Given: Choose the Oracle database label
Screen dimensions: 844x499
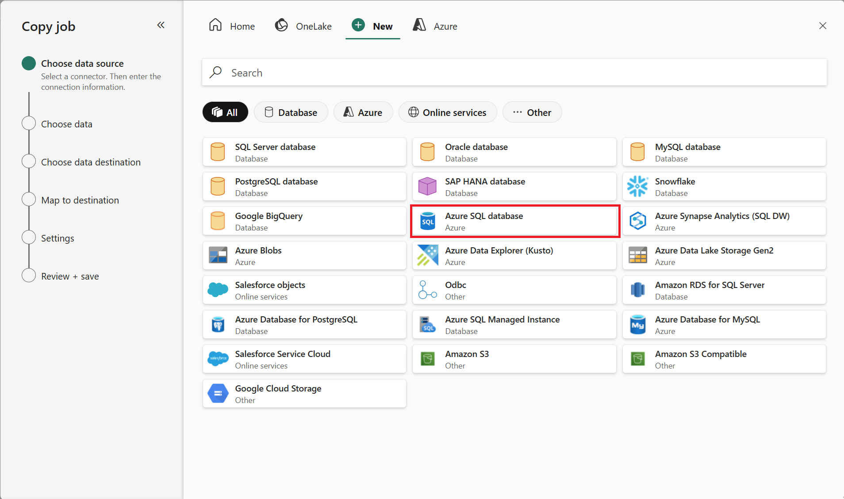Looking at the screenshot, I should pos(476,147).
